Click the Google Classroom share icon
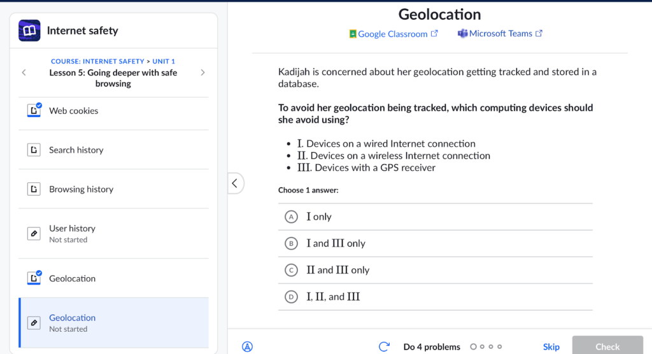Image resolution: width=652 pixels, height=354 pixels. [x=353, y=34]
